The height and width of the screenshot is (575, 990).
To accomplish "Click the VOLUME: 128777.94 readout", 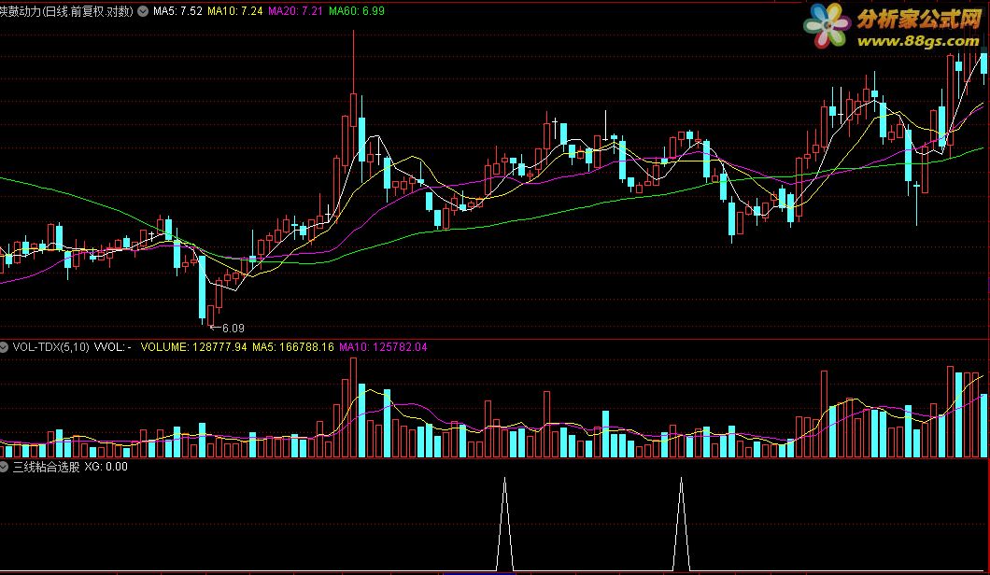I will pos(194,347).
